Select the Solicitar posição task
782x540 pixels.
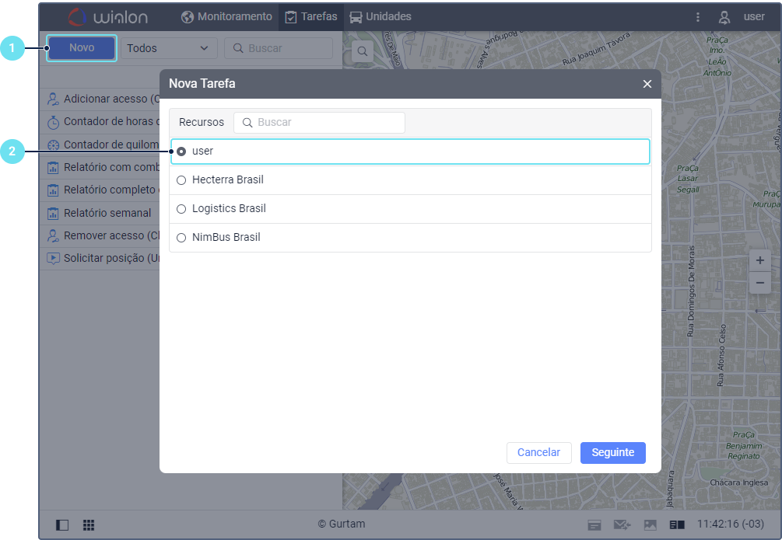point(100,258)
